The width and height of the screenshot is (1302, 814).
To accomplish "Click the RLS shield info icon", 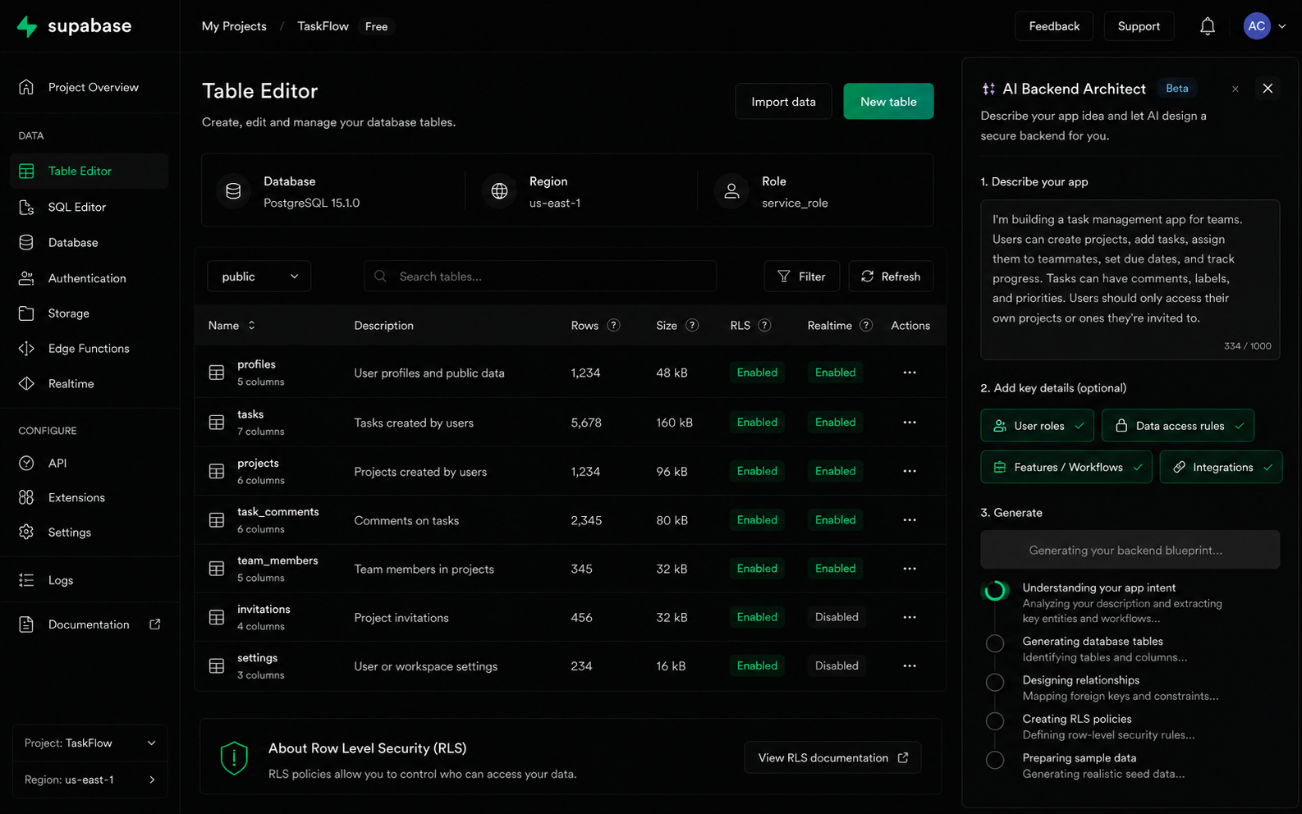I will [x=234, y=758].
